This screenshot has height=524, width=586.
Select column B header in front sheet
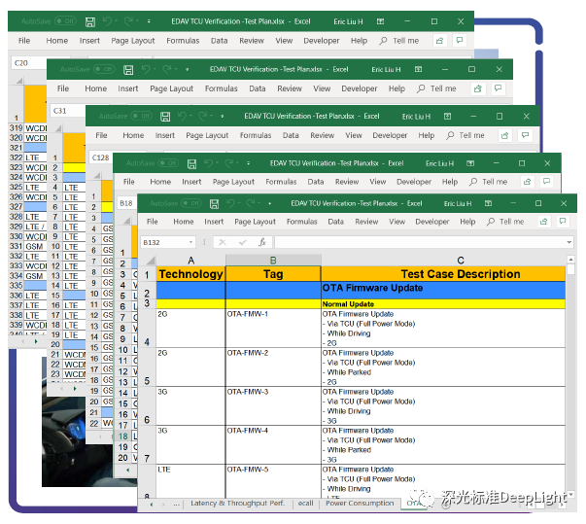coord(273,261)
